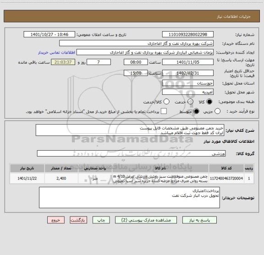This screenshot has height=255, width=264.
Task: Click the price validity date 1402/02/31
Action: click(188, 73)
